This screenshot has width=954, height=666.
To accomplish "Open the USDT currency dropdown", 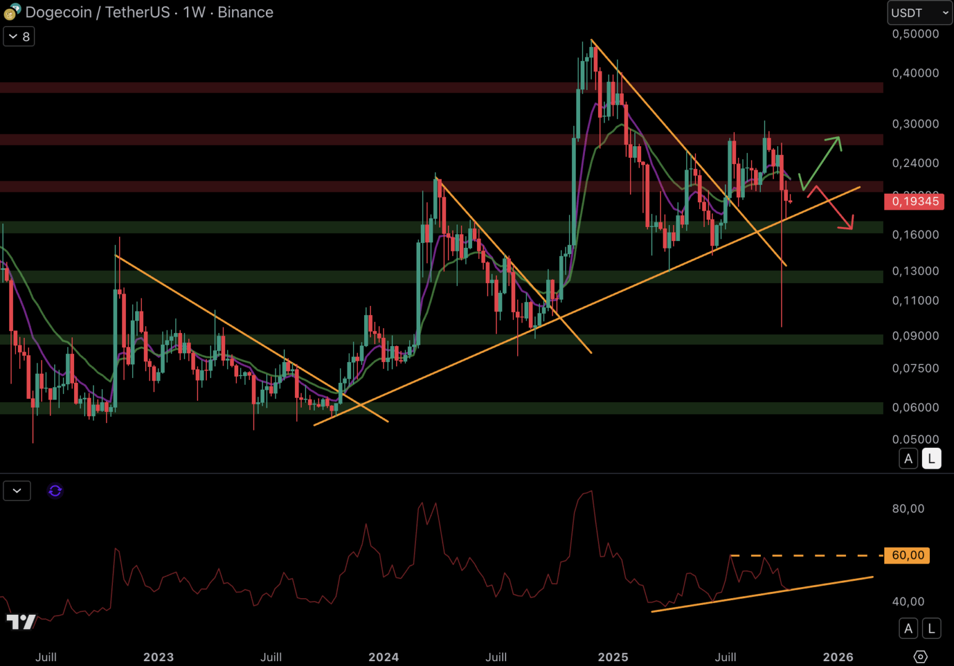I will [x=919, y=12].
